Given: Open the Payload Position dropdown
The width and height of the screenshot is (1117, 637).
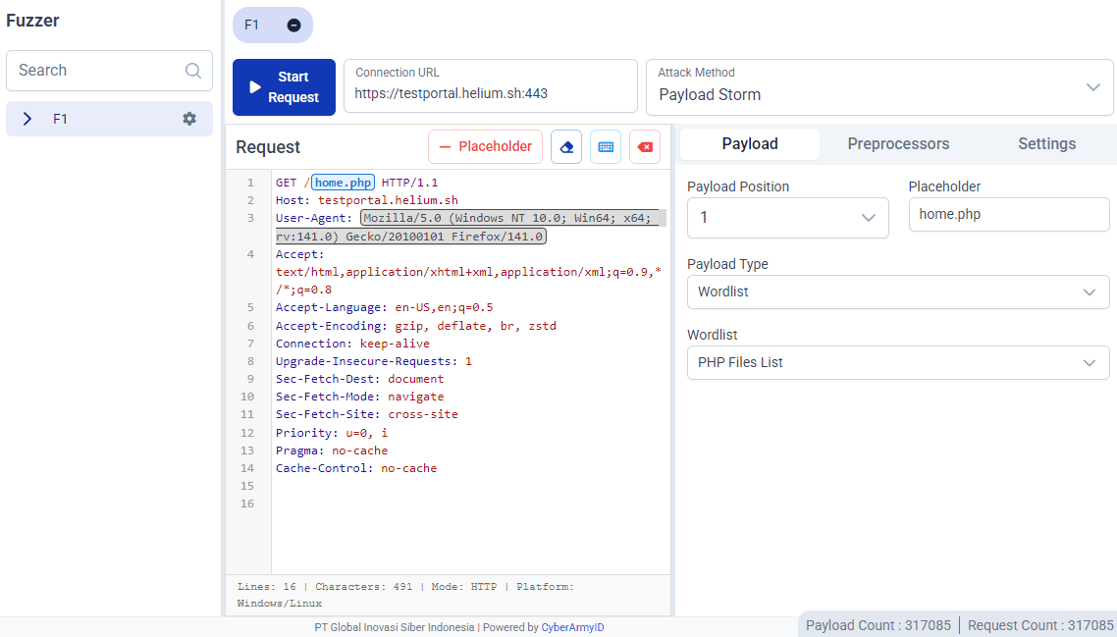Looking at the screenshot, I should click(x=787, y=218).
